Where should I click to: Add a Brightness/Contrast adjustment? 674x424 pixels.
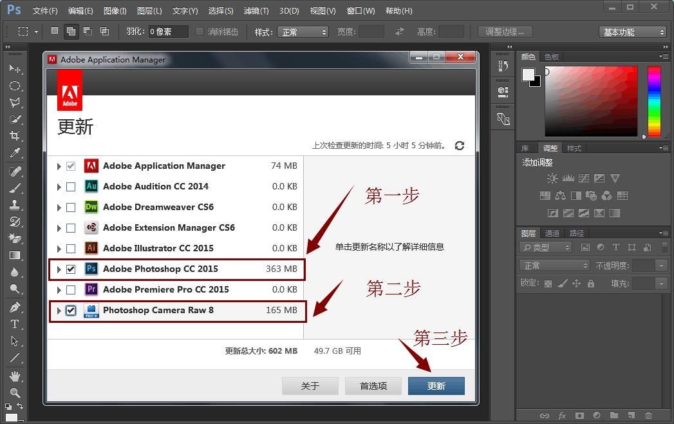tap(552, 178)
